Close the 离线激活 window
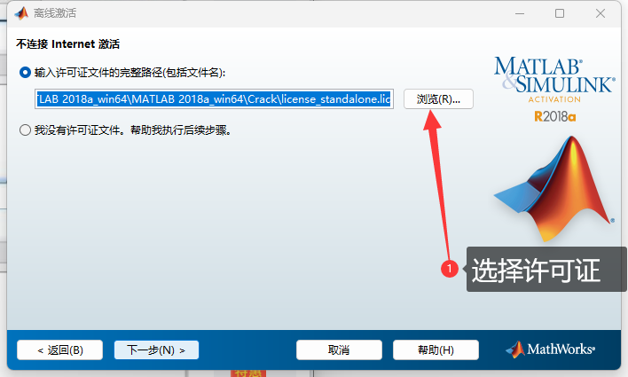This screenshot has width=628, height=377. pos(601,13)
